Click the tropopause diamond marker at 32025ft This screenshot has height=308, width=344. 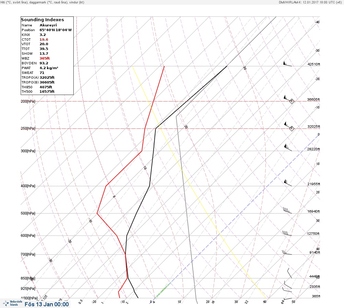(x=292, y=128)
